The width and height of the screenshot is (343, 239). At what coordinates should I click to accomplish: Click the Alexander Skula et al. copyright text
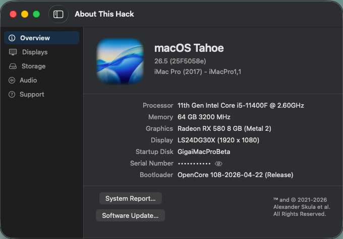pos(302,207)
